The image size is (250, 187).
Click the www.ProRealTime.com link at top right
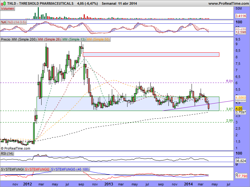(228, 3)
